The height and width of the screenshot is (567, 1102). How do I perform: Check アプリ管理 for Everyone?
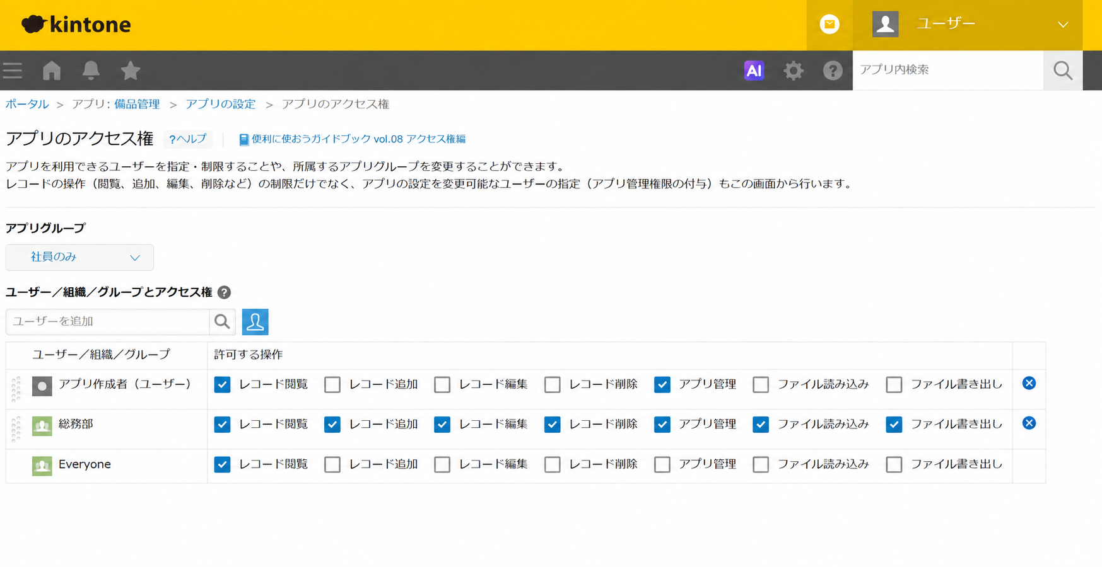[662, 464]
